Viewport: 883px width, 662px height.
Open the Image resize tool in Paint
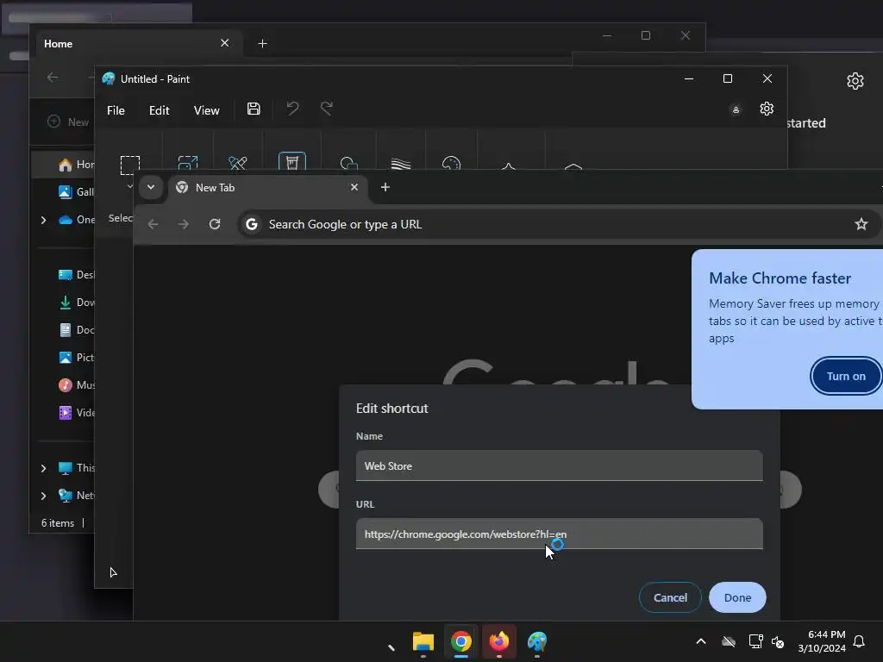[187, 163]
